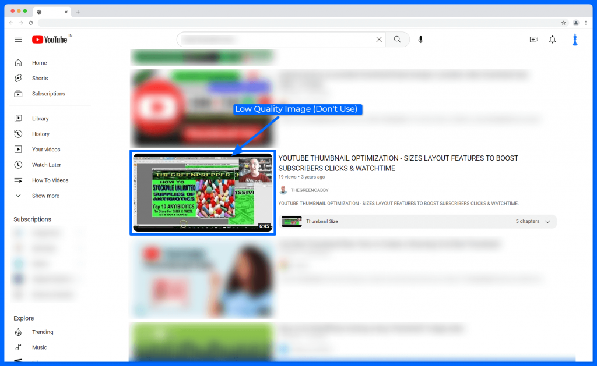Close the current browser tab
This screenshot has width=597, height=366.
[x=66, y=12]
